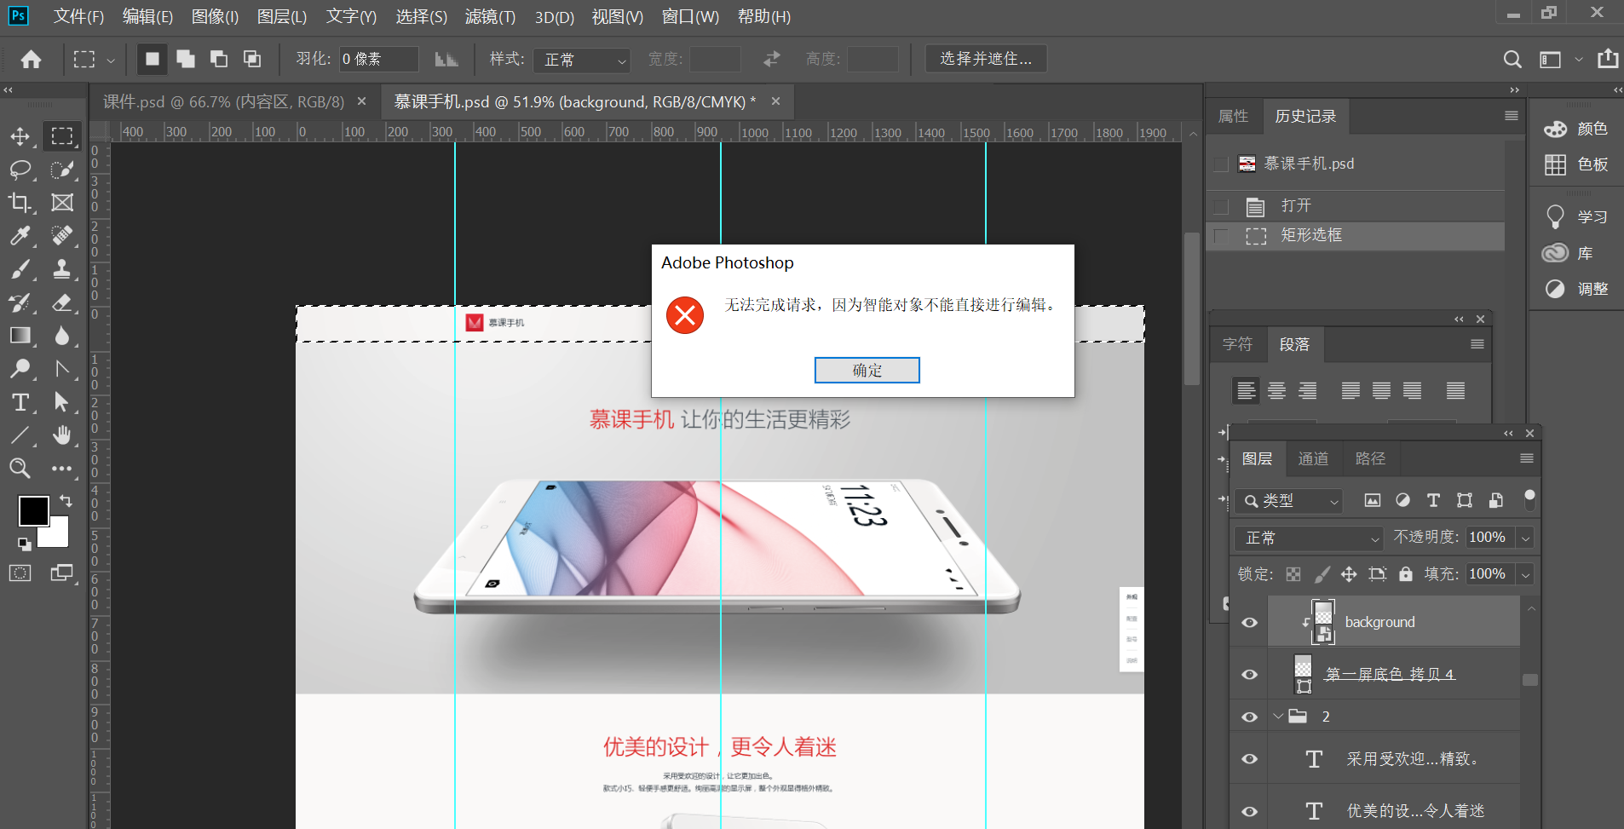Viewport: 1624px width, 829px height.
Task: Click 确定 in the error dialog
Action: [867, 370]
